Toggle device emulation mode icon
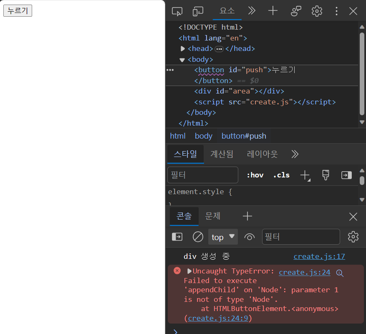The image size is (366, 334). coord(198,11)
